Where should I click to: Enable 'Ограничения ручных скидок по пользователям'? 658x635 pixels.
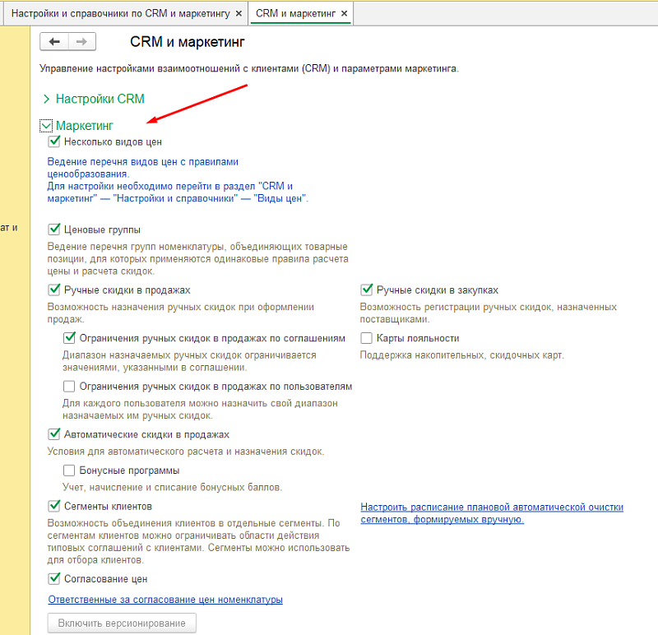(x=70, y=386)
